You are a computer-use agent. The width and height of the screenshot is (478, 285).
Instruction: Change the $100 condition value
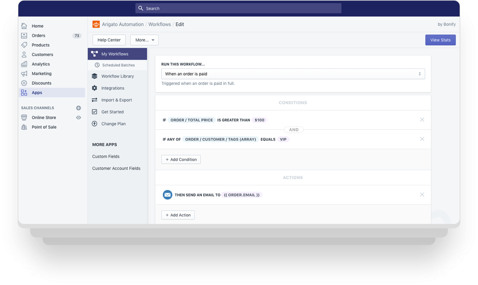[259, 120]
